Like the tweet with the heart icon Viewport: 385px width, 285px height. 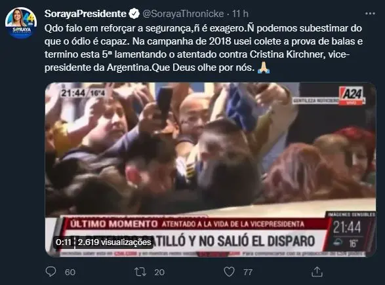(229, 272)
